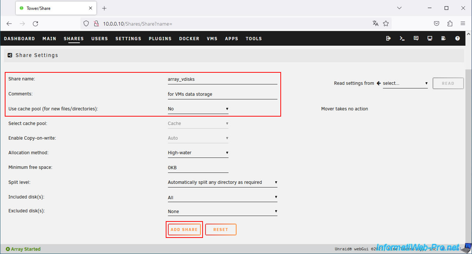Open the Select cache pool dropdown

point(198,124)
